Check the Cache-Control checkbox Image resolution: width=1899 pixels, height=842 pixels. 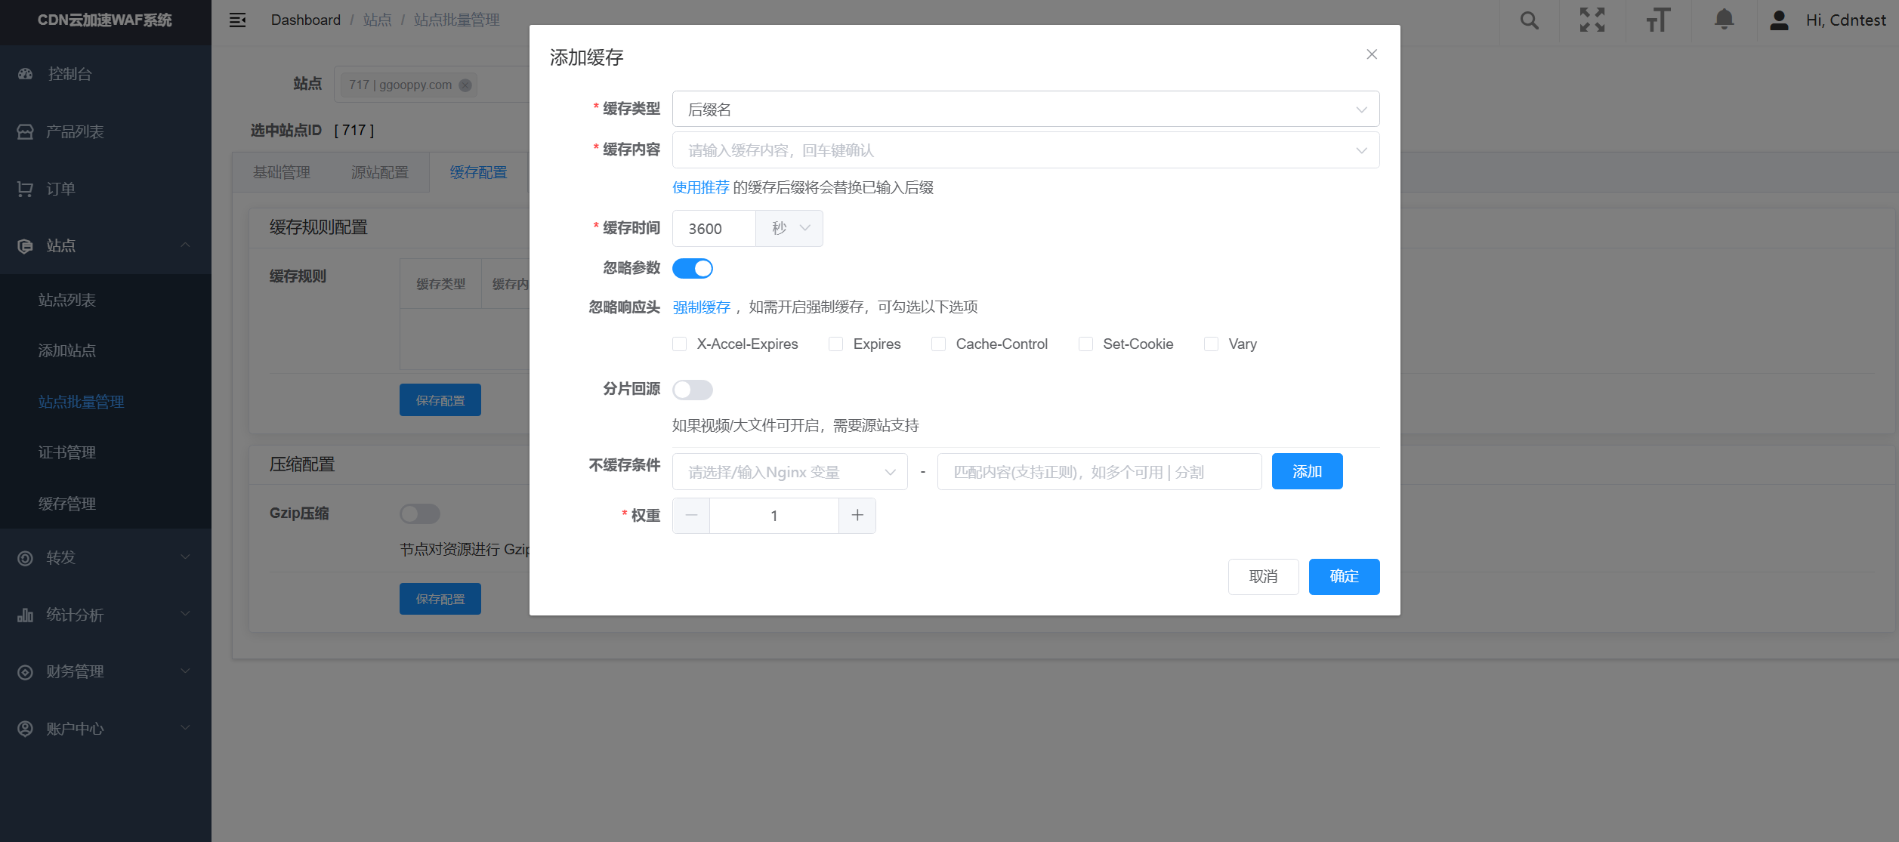(939, 344)
